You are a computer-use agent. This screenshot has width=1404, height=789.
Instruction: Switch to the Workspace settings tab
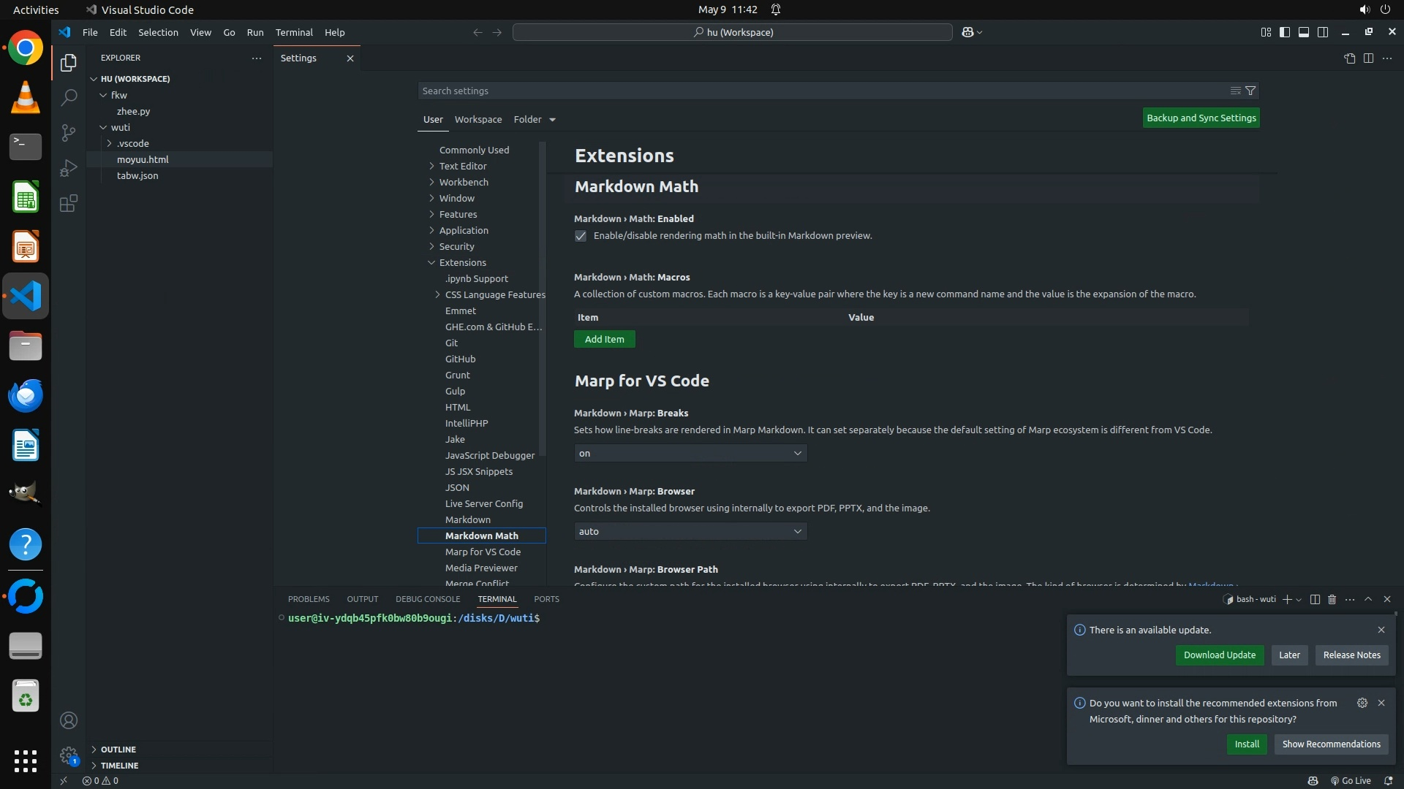point(478,119)
